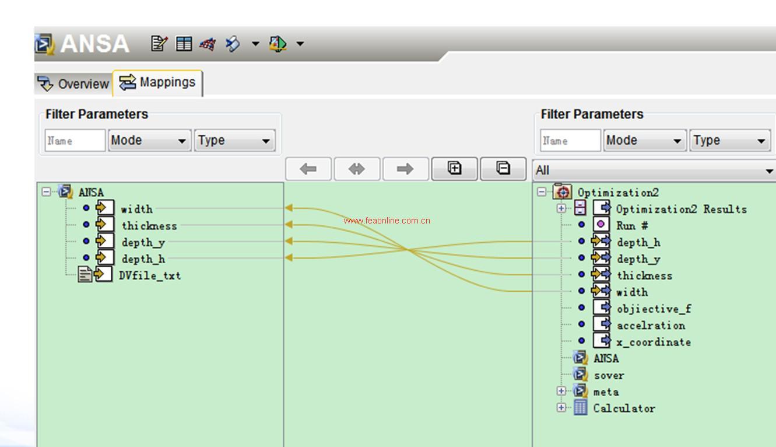Open the left Mode filter dropdown
Viewport: 776px width, 447px height.
tap(149, 141)
